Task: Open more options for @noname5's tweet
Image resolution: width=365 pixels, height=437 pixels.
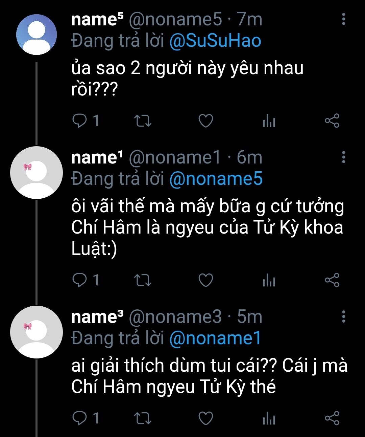Action: 343,19
